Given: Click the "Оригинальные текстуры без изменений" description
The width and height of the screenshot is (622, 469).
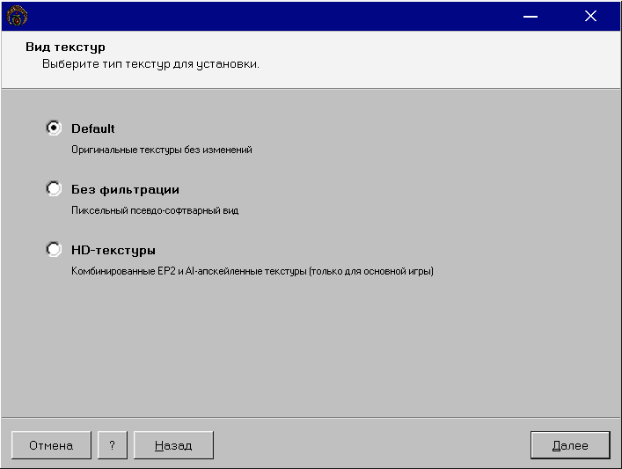Looking at the screenshot, I should click(x=162, y=150).
